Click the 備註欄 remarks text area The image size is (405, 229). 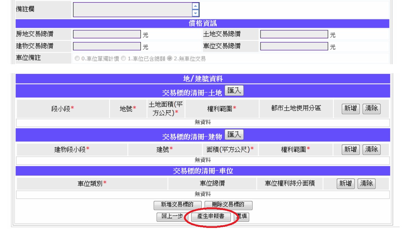132,10
